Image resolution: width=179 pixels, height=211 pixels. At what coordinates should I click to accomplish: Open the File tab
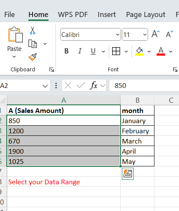click(x=9, y=14)
